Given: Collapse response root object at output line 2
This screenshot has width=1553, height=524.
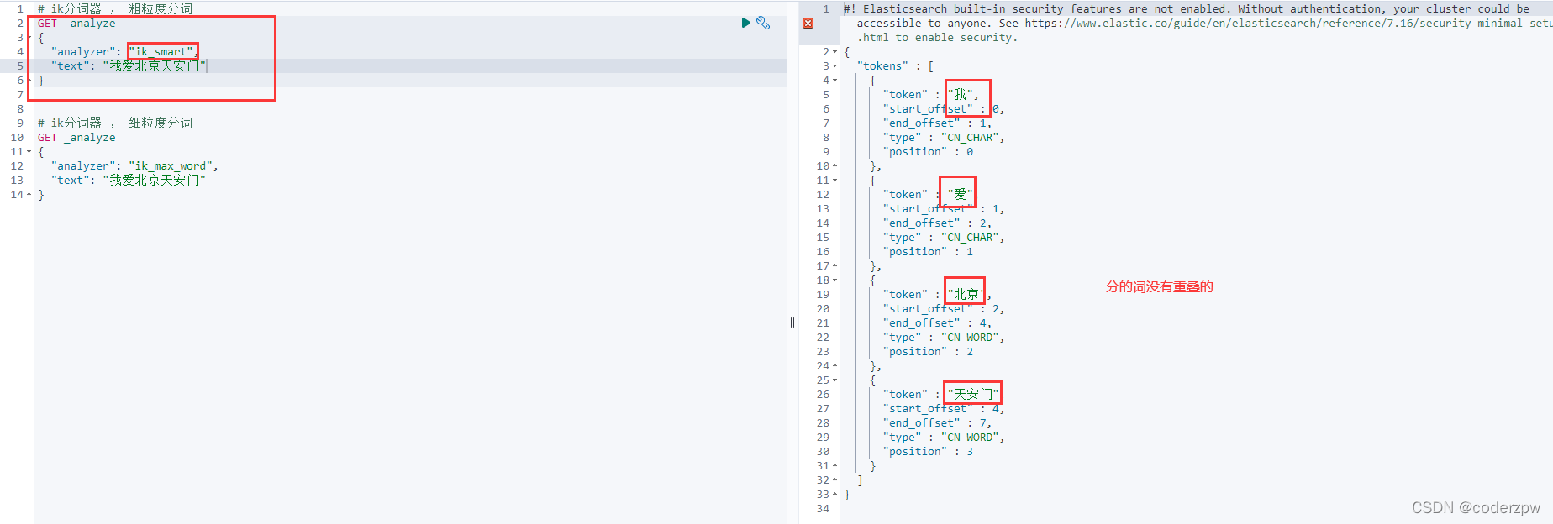Looking at the screenshot, I should [x=835, y=52].
